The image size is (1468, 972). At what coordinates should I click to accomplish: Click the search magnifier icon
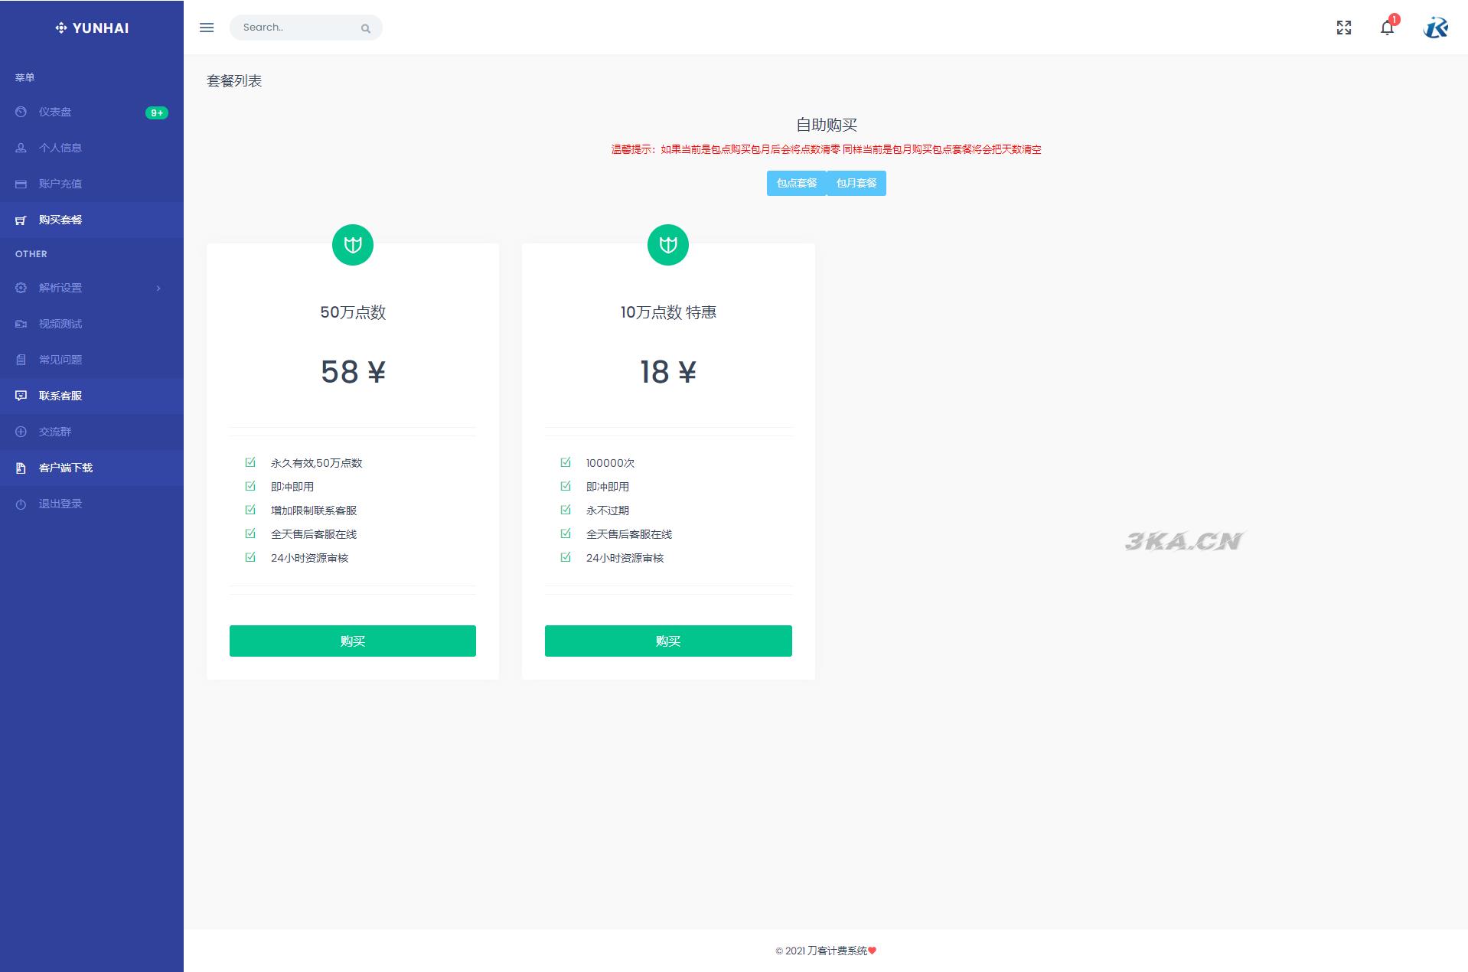(x=366, y=28)
